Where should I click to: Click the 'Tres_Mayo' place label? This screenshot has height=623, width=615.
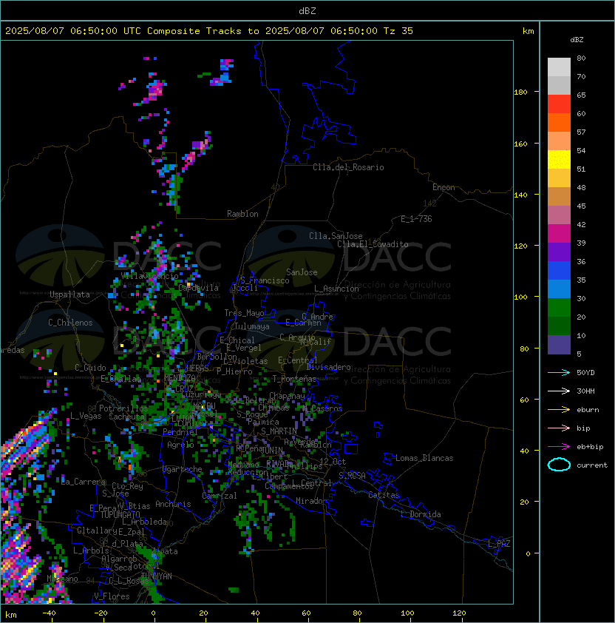click(244, 313)
